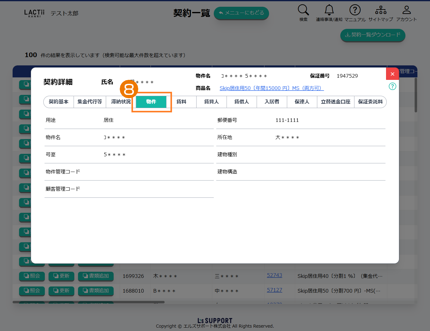Close the contract detail dialog
The width and height of the screenshot is (430, 331).
(x=392, y=74)
